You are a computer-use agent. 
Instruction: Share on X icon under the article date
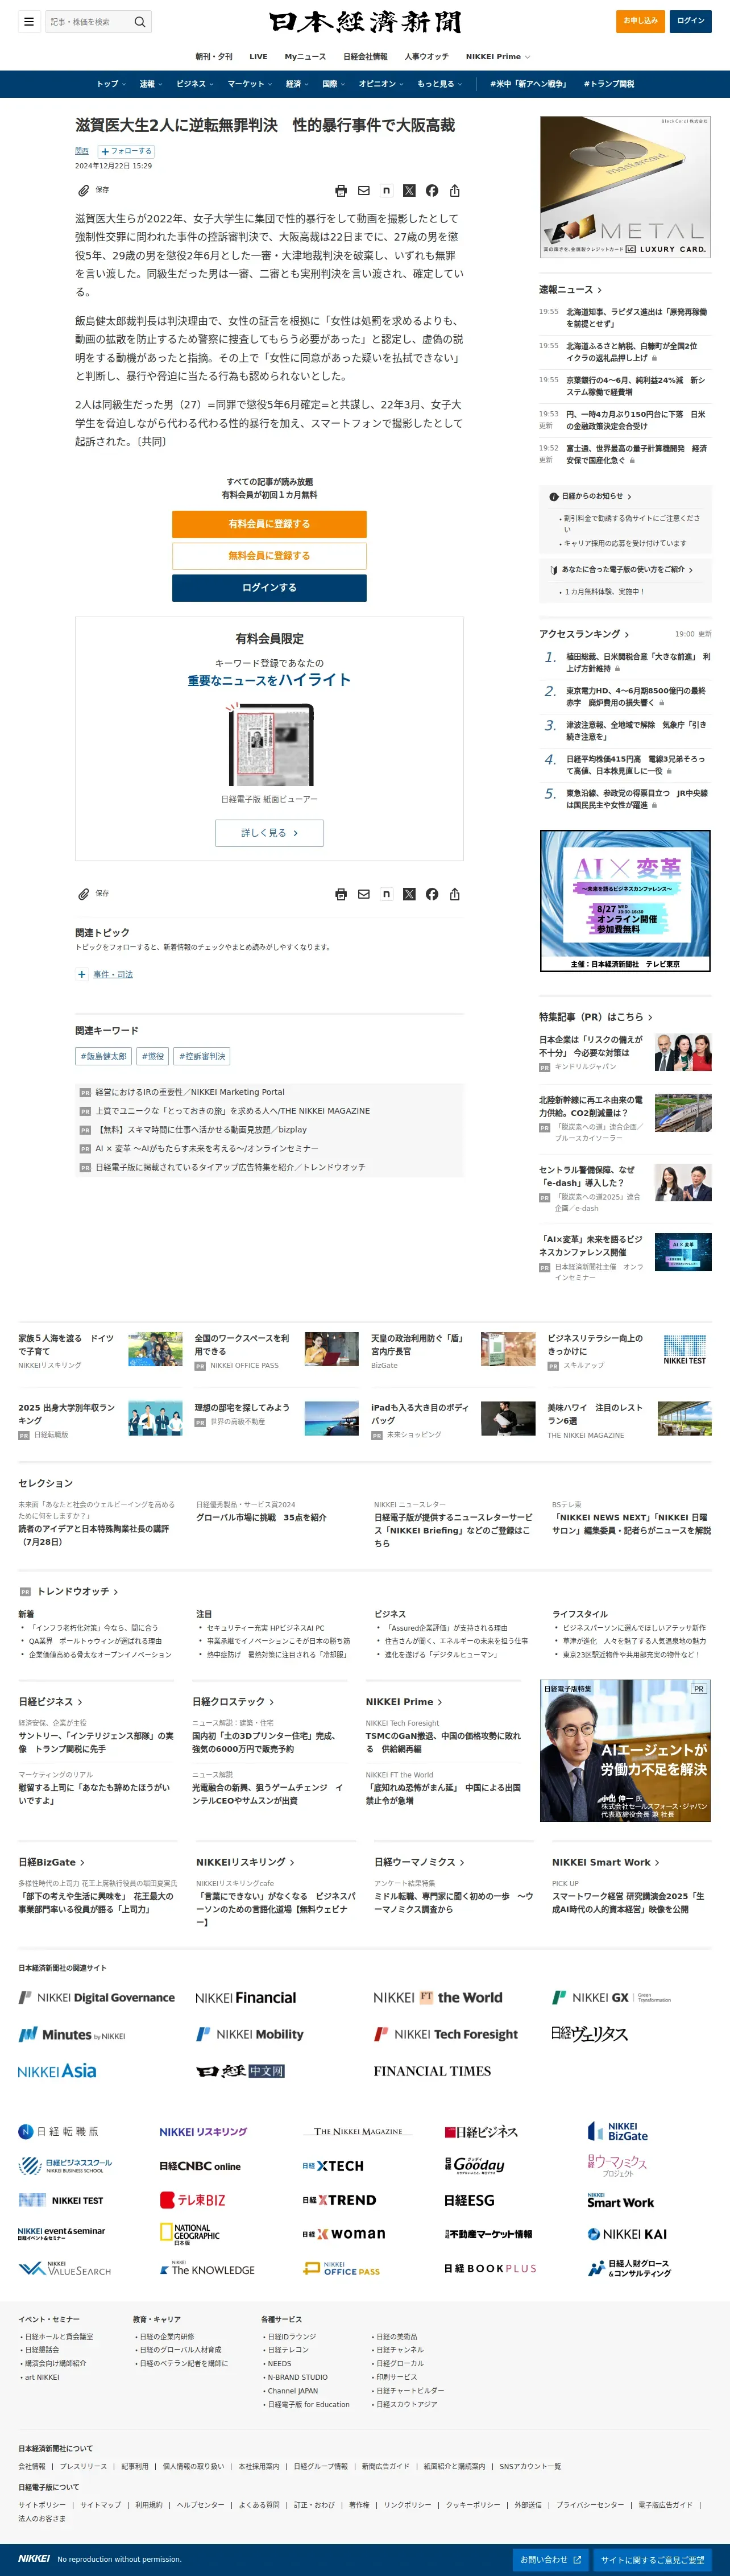coord(409,190)
